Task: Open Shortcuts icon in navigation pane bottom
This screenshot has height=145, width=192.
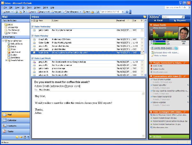Action: coord(25,137)
